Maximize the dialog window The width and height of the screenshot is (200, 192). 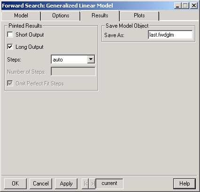click(185, 6)
